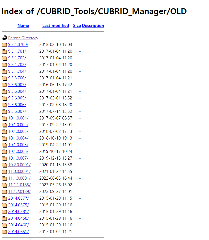Open the 9.3.6.007/ directory link
Image resolution: width=209 pixels, height=240 pixels.
click(17, 112)
